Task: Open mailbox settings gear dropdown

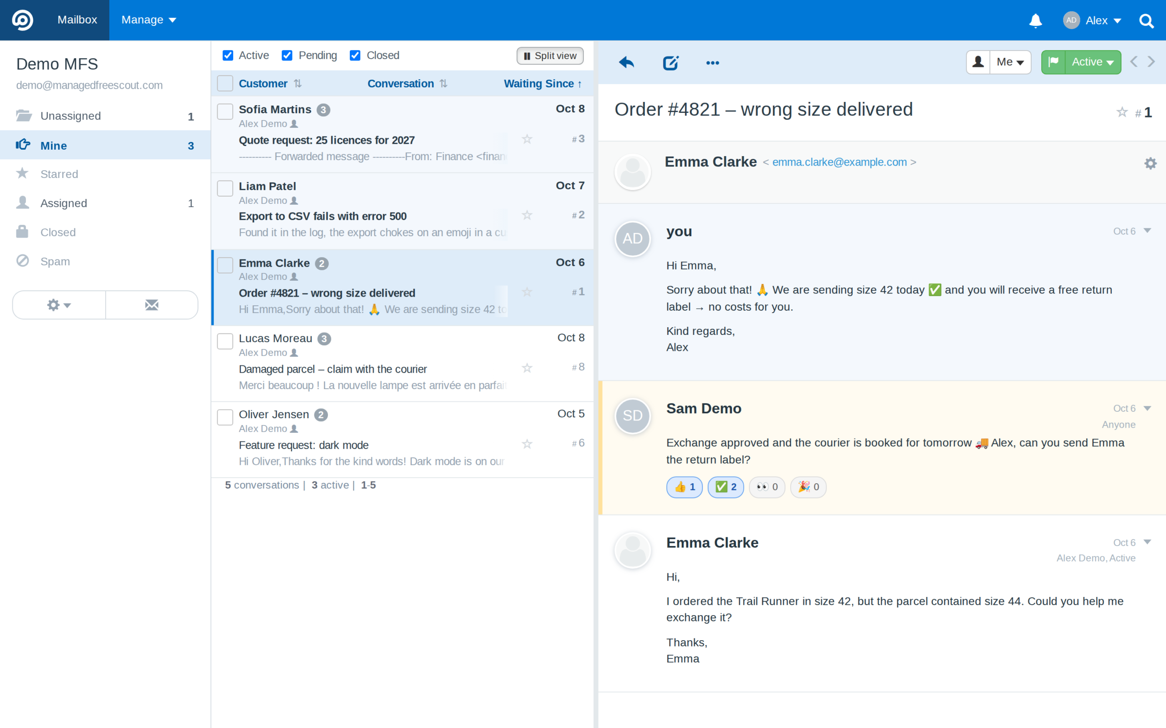Action: (x=59, y=305)
